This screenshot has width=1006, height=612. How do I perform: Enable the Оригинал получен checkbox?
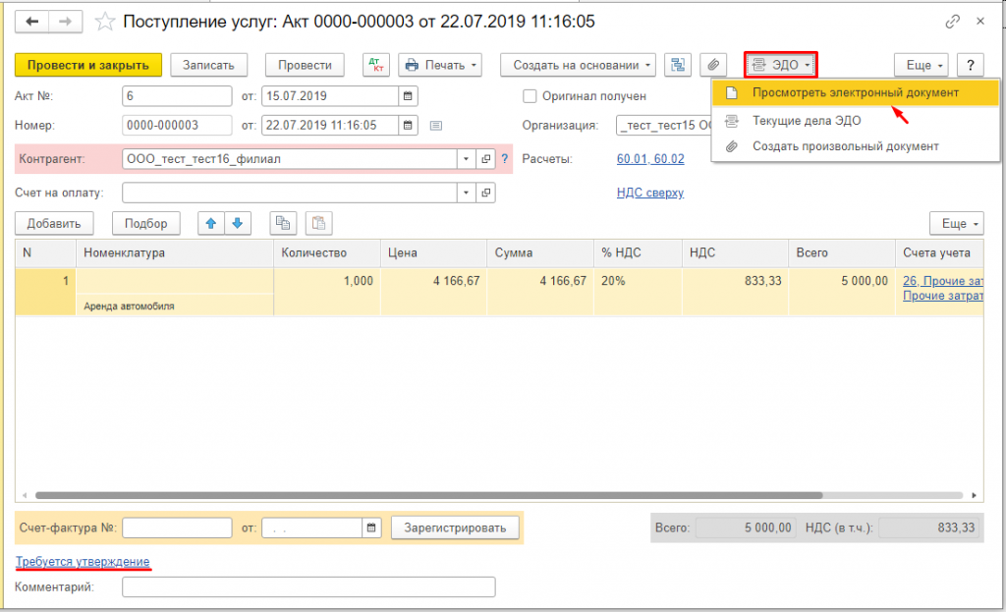pyautogui.click(x=531, y=96)
